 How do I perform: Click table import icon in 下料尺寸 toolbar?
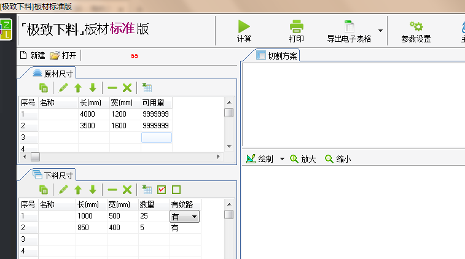click(147, 190)
